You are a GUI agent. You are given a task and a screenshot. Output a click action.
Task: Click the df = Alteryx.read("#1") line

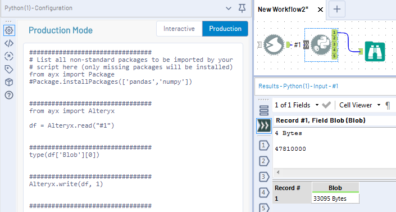coord(72,125)
